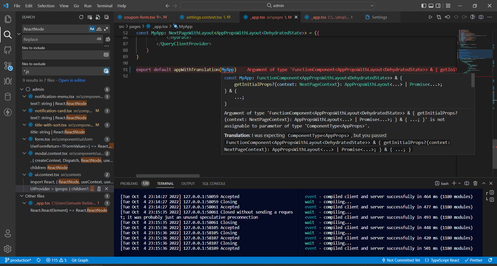Click the Open in editor link
This screenshot has height=266, width=497.
pos(72,80)
